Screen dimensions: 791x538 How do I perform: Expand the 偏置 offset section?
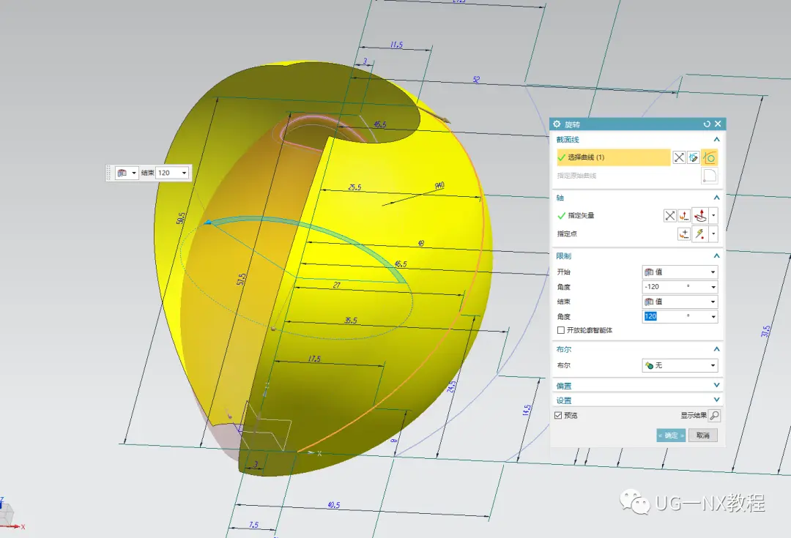[x=638, y=386]
